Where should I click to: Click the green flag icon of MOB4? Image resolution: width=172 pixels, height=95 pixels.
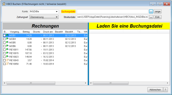coord(7,39)
